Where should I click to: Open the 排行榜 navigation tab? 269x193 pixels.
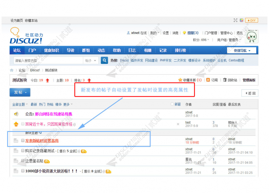[x=180, y=50]
